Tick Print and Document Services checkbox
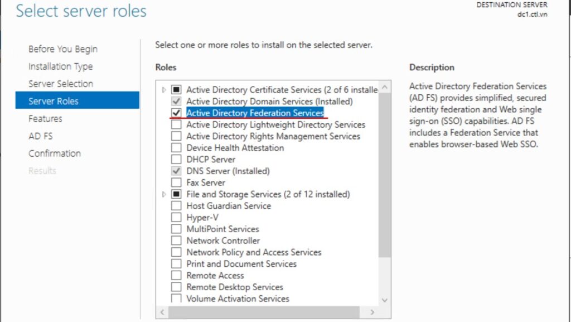This screenshot has height=322, width=571. click(176, 264)
